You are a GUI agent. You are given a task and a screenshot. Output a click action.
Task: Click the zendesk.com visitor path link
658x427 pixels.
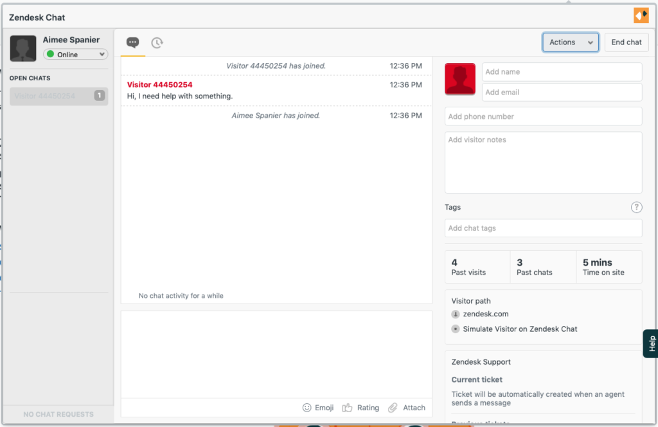(x=486, y=314)
